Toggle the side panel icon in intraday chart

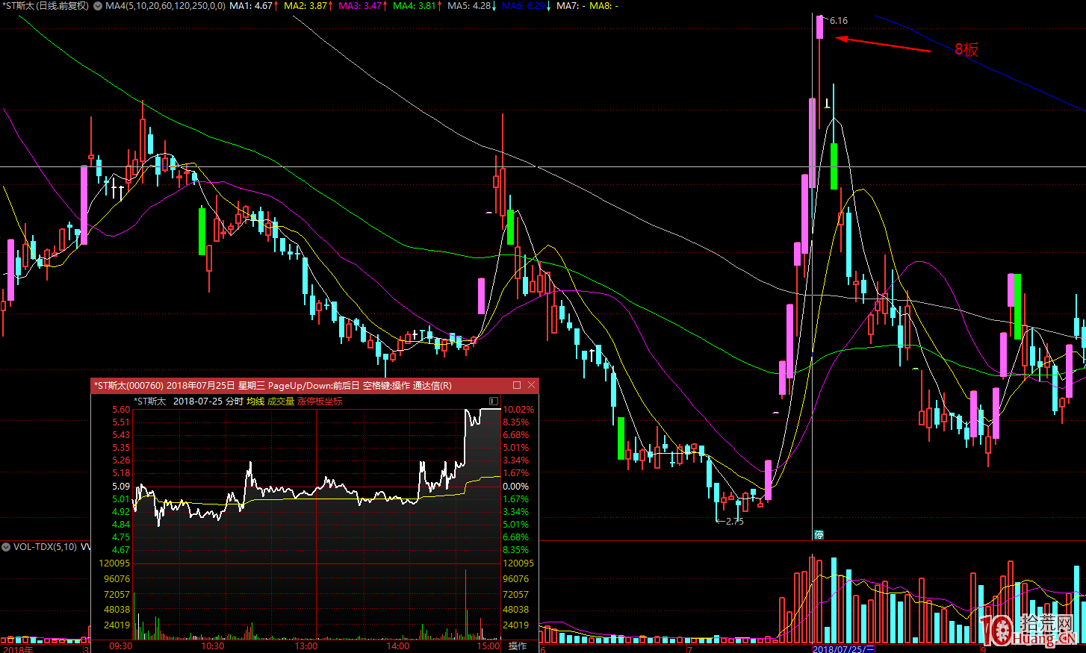tap(494, 402)
